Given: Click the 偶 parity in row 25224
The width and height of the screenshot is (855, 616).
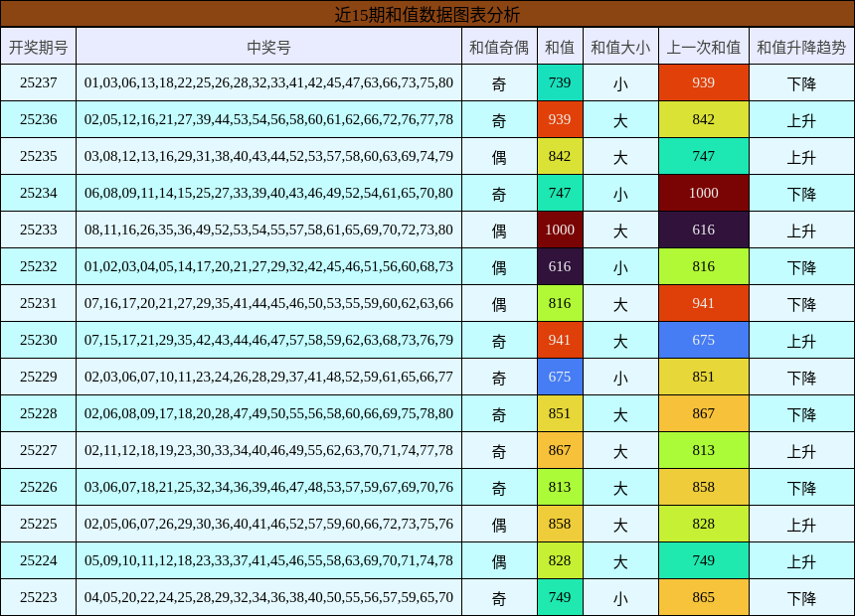Looking at the screenshot, I should point(499,561).
